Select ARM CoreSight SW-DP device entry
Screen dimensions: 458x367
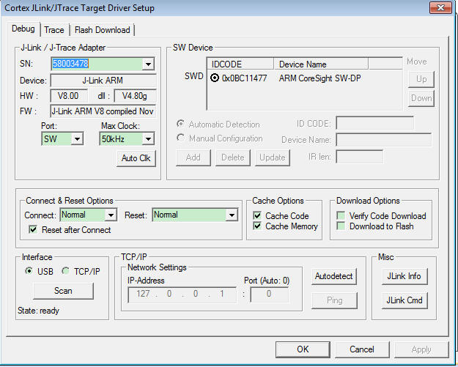pos(320,78)
